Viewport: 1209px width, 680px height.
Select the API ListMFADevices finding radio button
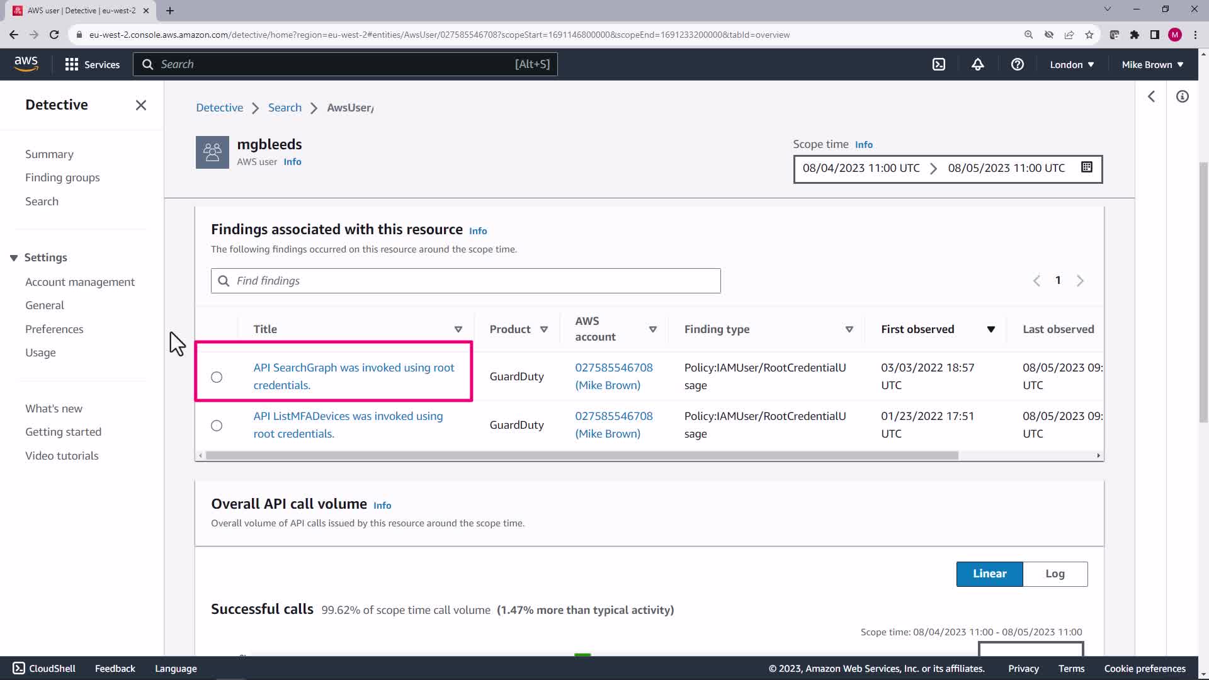(217, 426)
